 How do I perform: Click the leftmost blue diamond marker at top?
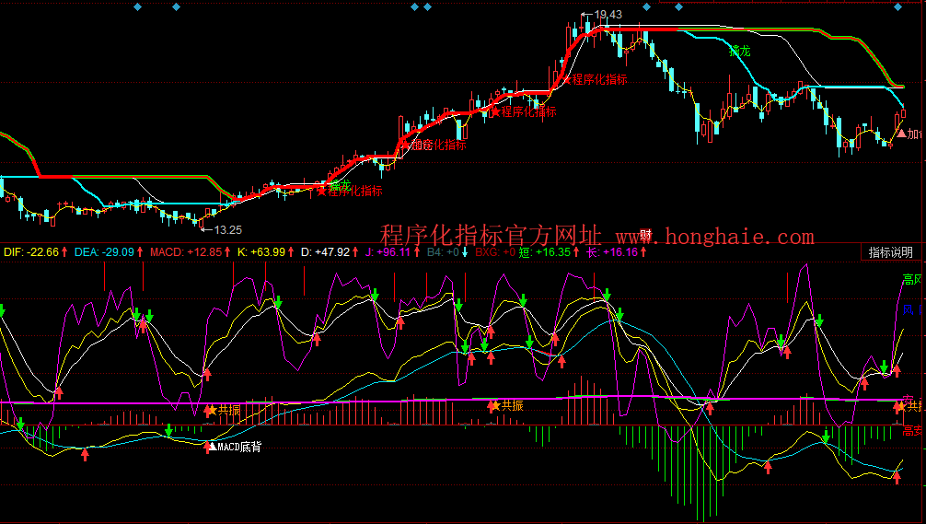point(136,7)
